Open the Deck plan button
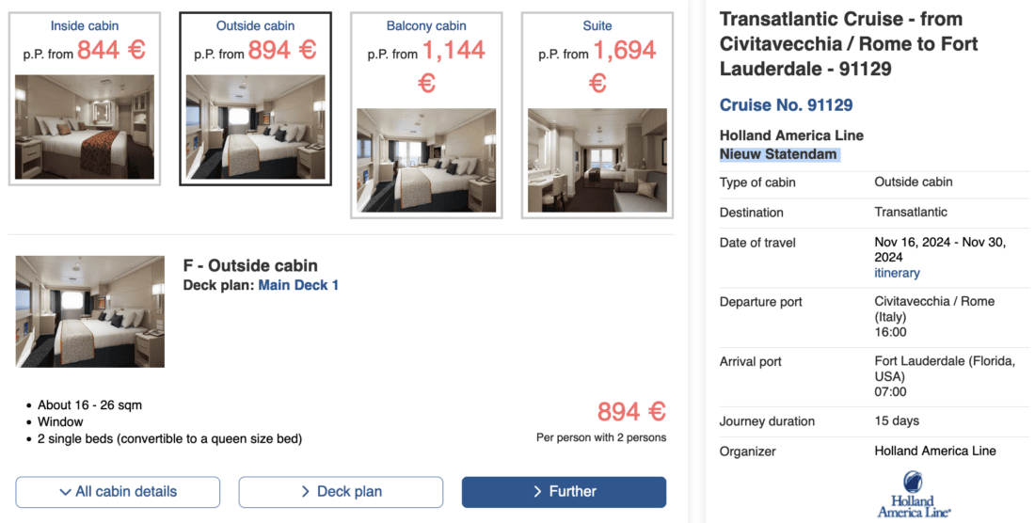Image resolution: width=1035 pixels, height=523 pixels. coord(341,491)
